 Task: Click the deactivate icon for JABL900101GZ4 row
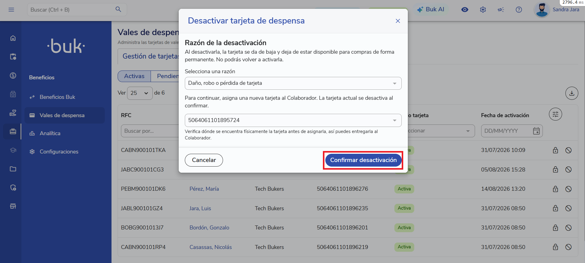pyautogui.click(x=568, y=208)
